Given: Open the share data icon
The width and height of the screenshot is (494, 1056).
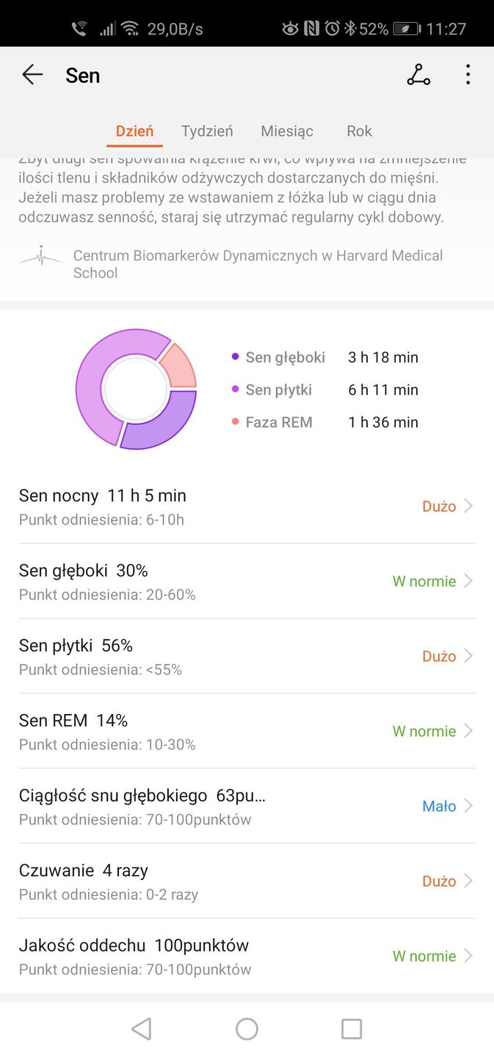Looking at the screenshot, I should point(418,75).
